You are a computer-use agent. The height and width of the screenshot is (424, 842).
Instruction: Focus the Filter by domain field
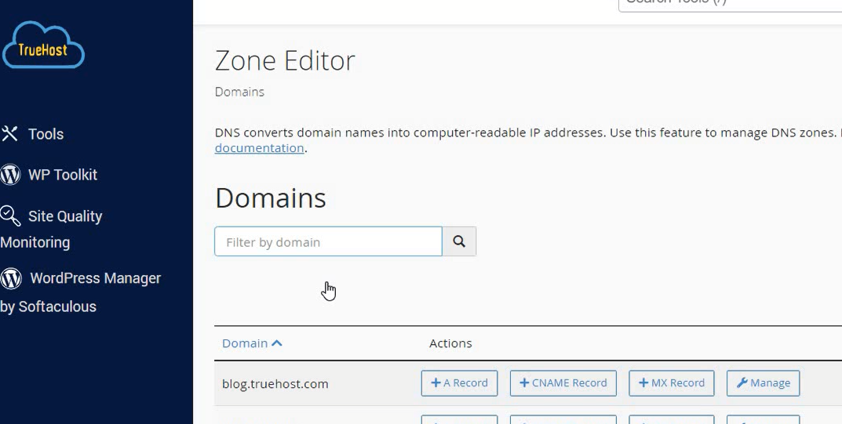click(x=328, y=241)
